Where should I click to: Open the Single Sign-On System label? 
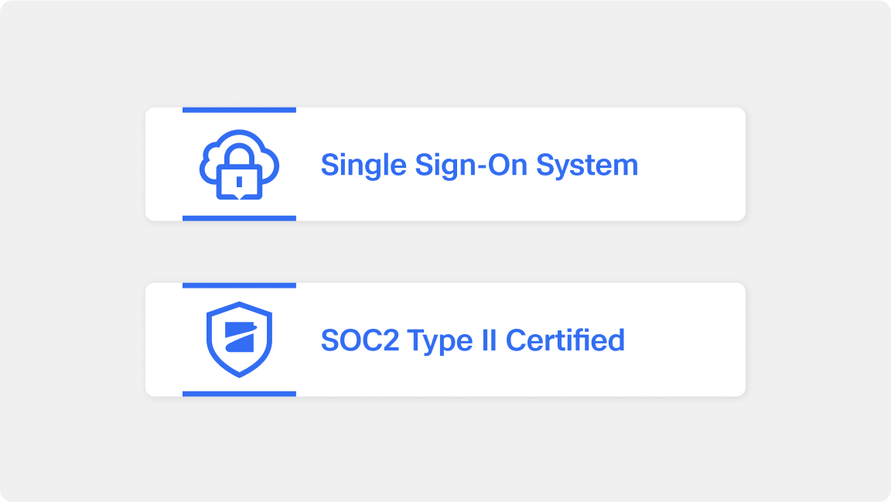(479, 165)
